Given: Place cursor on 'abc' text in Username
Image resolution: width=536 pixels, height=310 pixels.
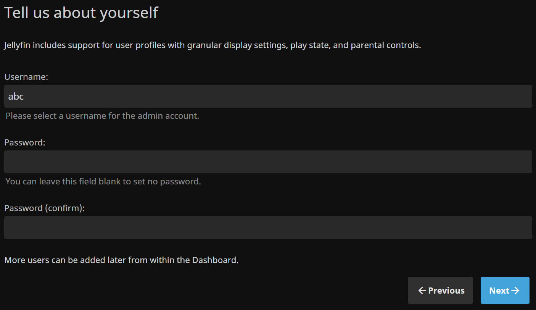Looking at the screenshot, I should click(x=16, y=96).
